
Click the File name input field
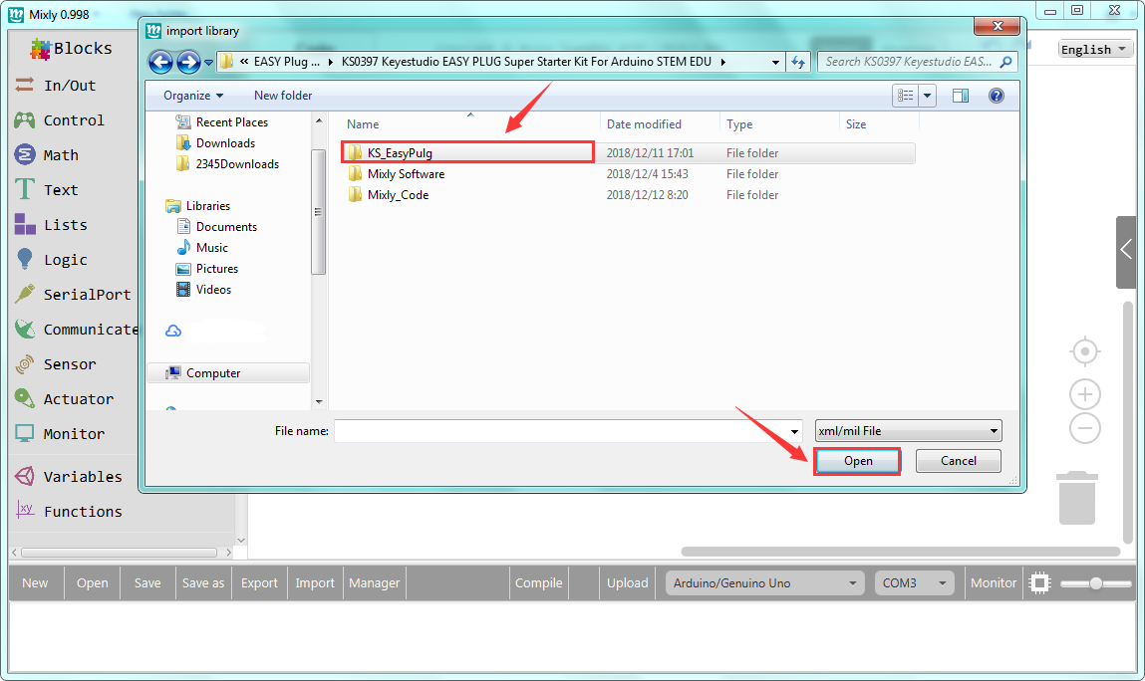pyautogui.click(x=562, y=431)
